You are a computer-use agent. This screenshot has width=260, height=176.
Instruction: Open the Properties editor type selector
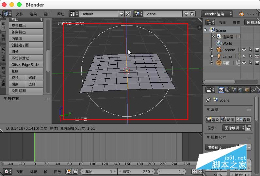(210, 90)
